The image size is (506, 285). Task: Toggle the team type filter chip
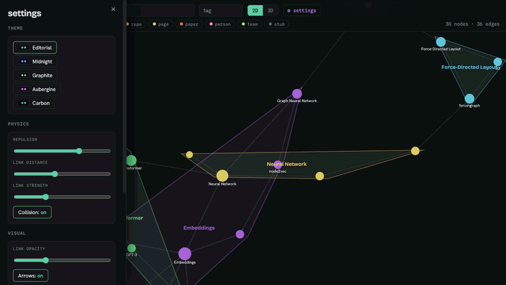250,24
